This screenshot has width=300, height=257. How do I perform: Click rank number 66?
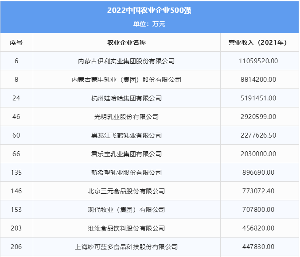pyautogui.click(x=16, y=154)
